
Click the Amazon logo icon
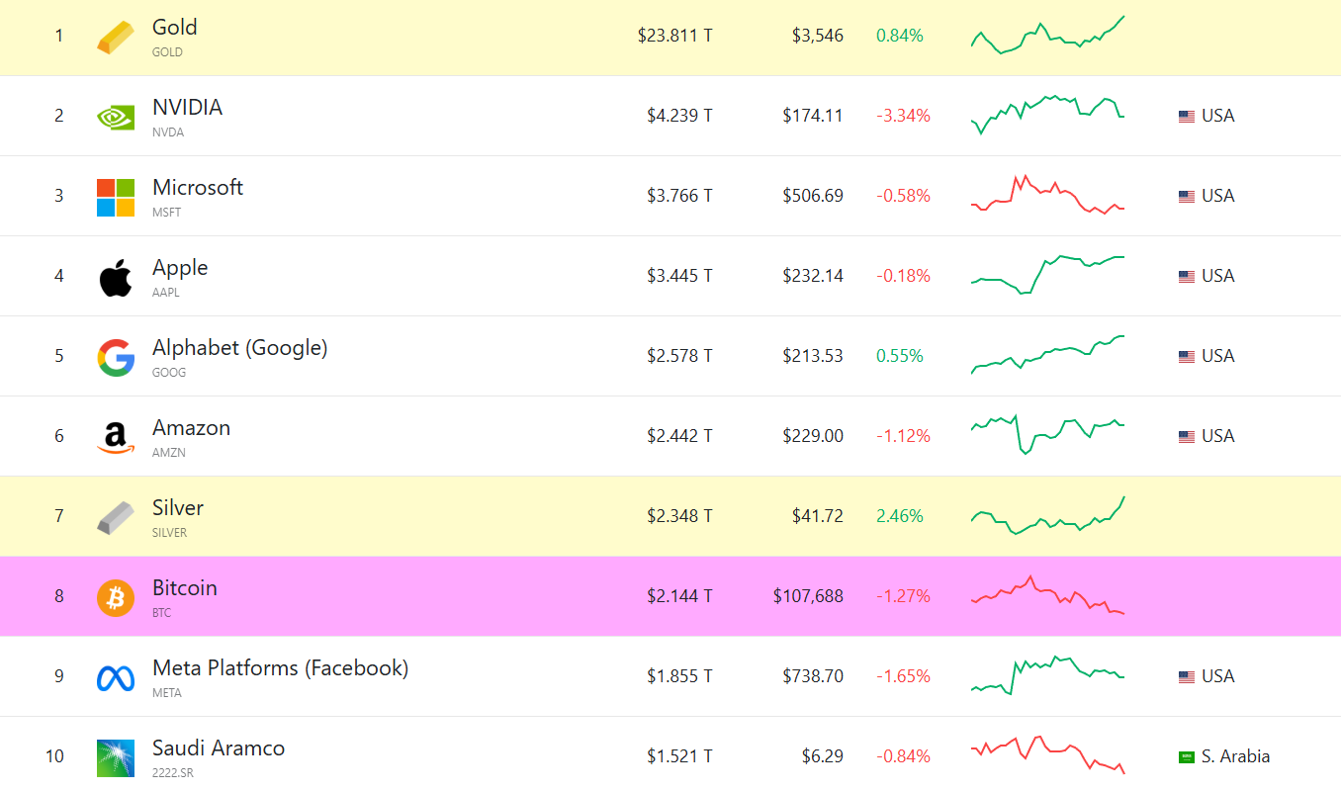(116, 437)
